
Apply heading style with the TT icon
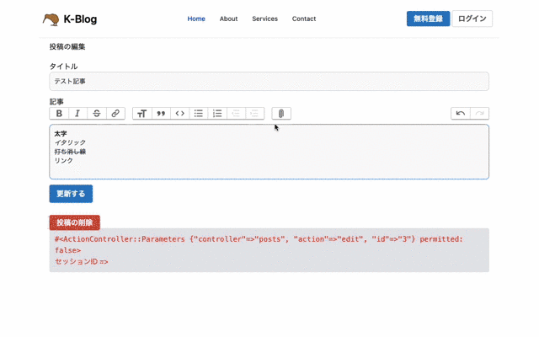pyautogui.click(x=142, y=114)
